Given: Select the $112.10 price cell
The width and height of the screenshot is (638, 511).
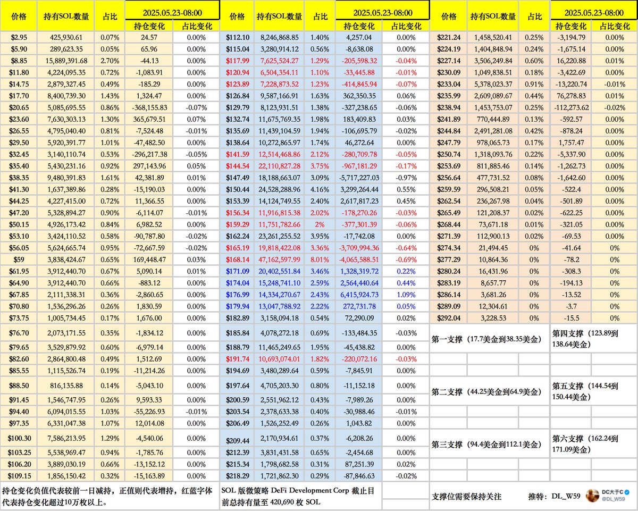Looking at the screenshot, I should click(237, 38).
